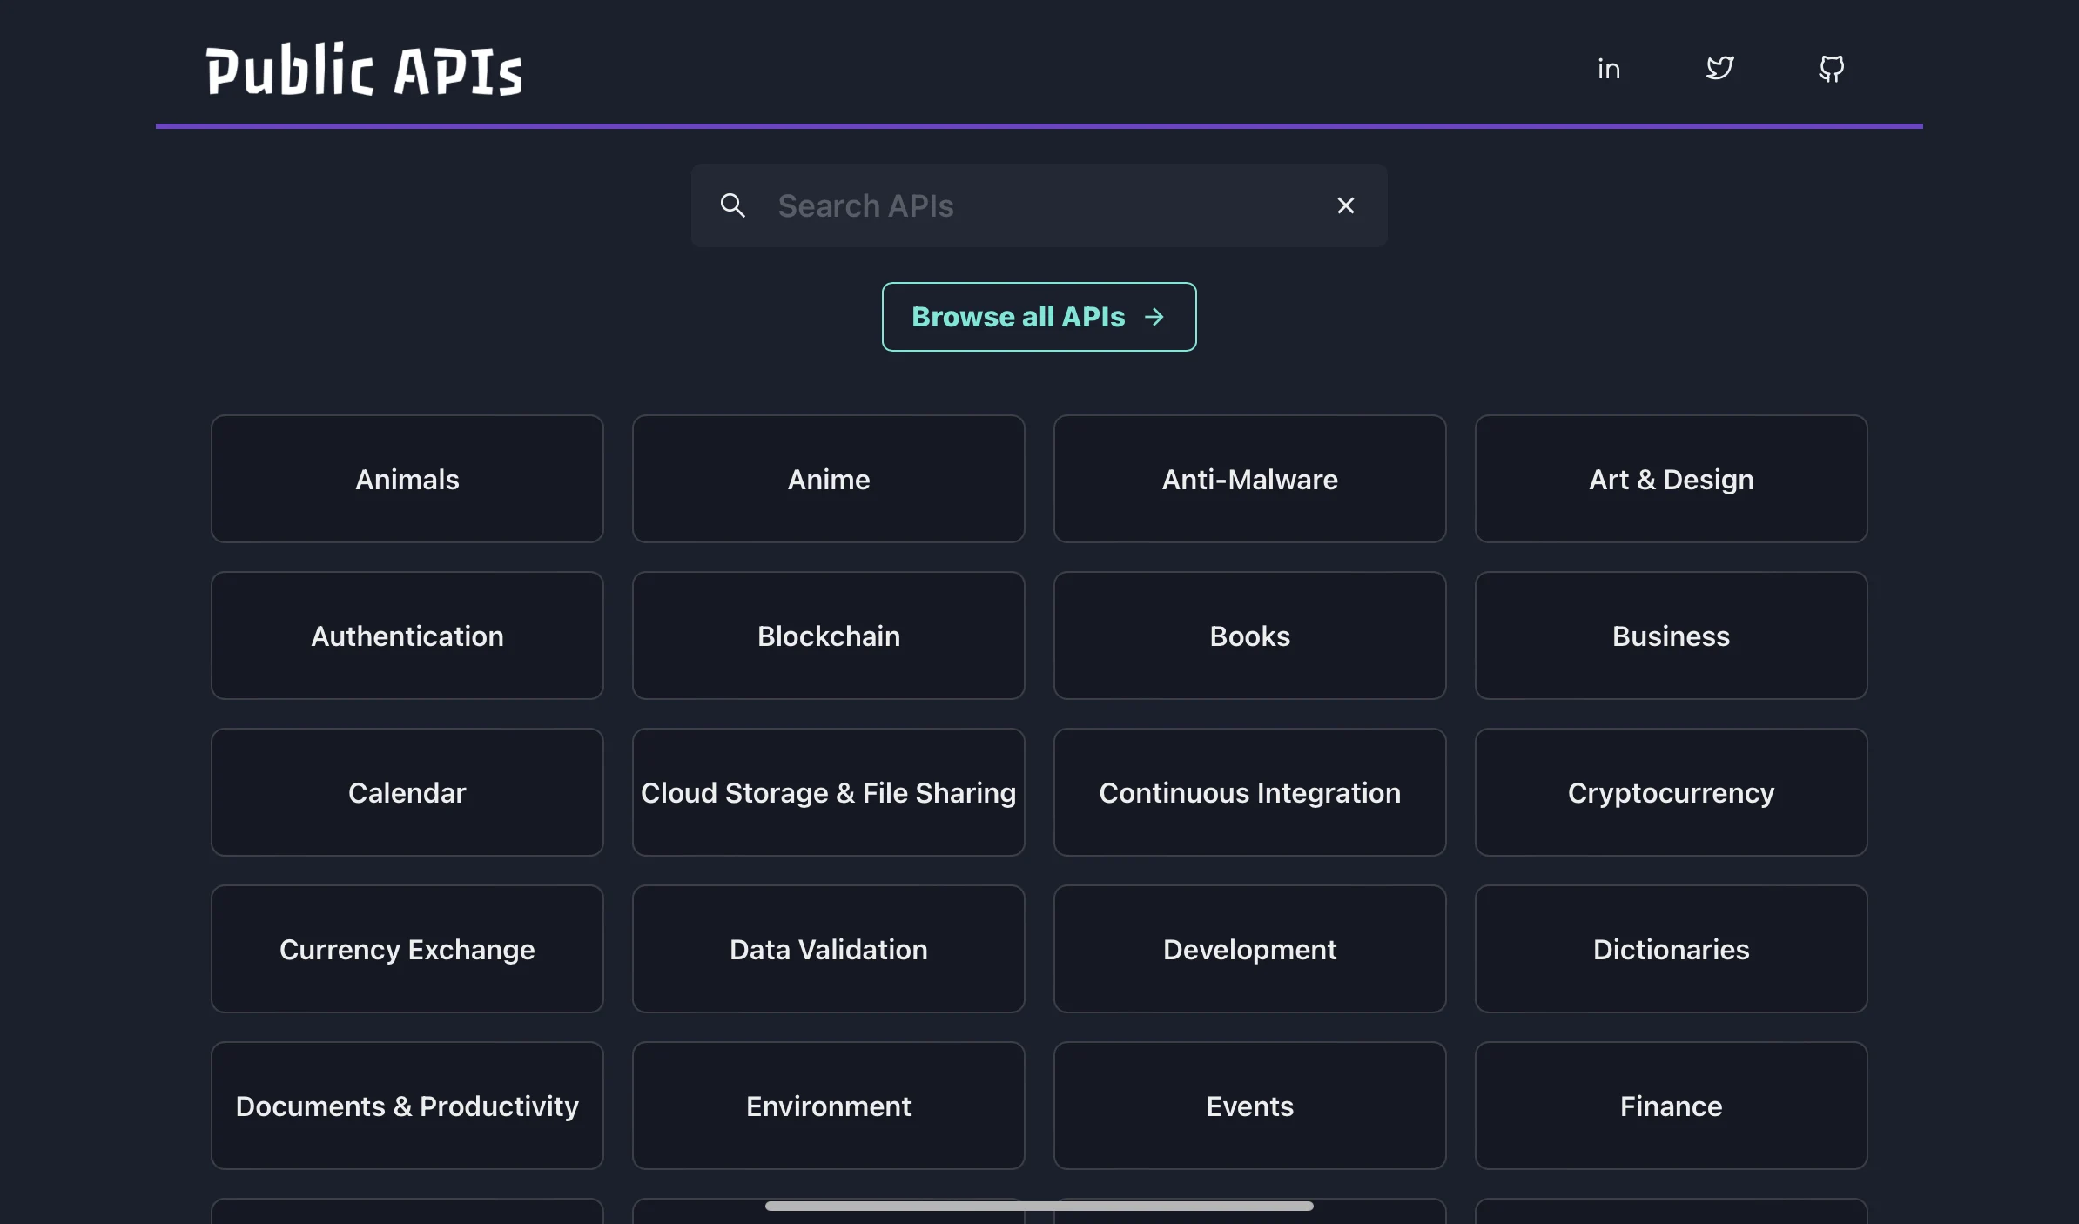Select the Art & Design category
The image size is (2079, 1224).
pyautogui.click(x=1672, y=479)
